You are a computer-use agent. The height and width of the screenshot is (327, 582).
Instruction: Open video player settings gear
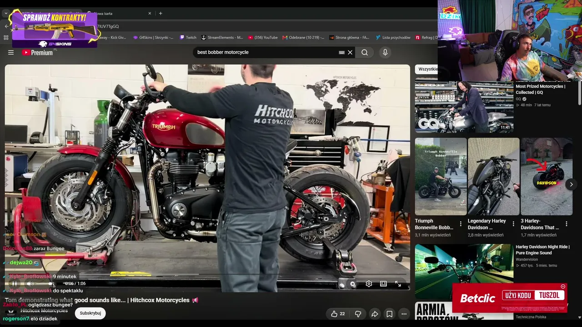point(369,284)
